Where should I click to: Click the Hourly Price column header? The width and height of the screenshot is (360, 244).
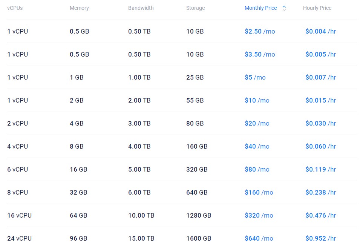[317, 8]
